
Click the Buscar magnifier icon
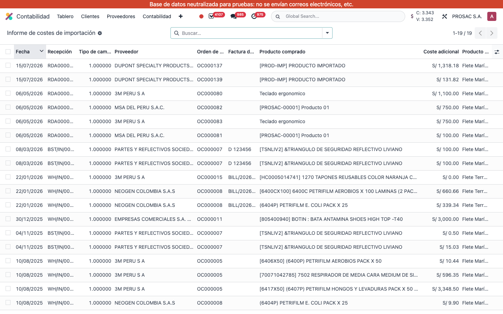[x=177, y=33]
